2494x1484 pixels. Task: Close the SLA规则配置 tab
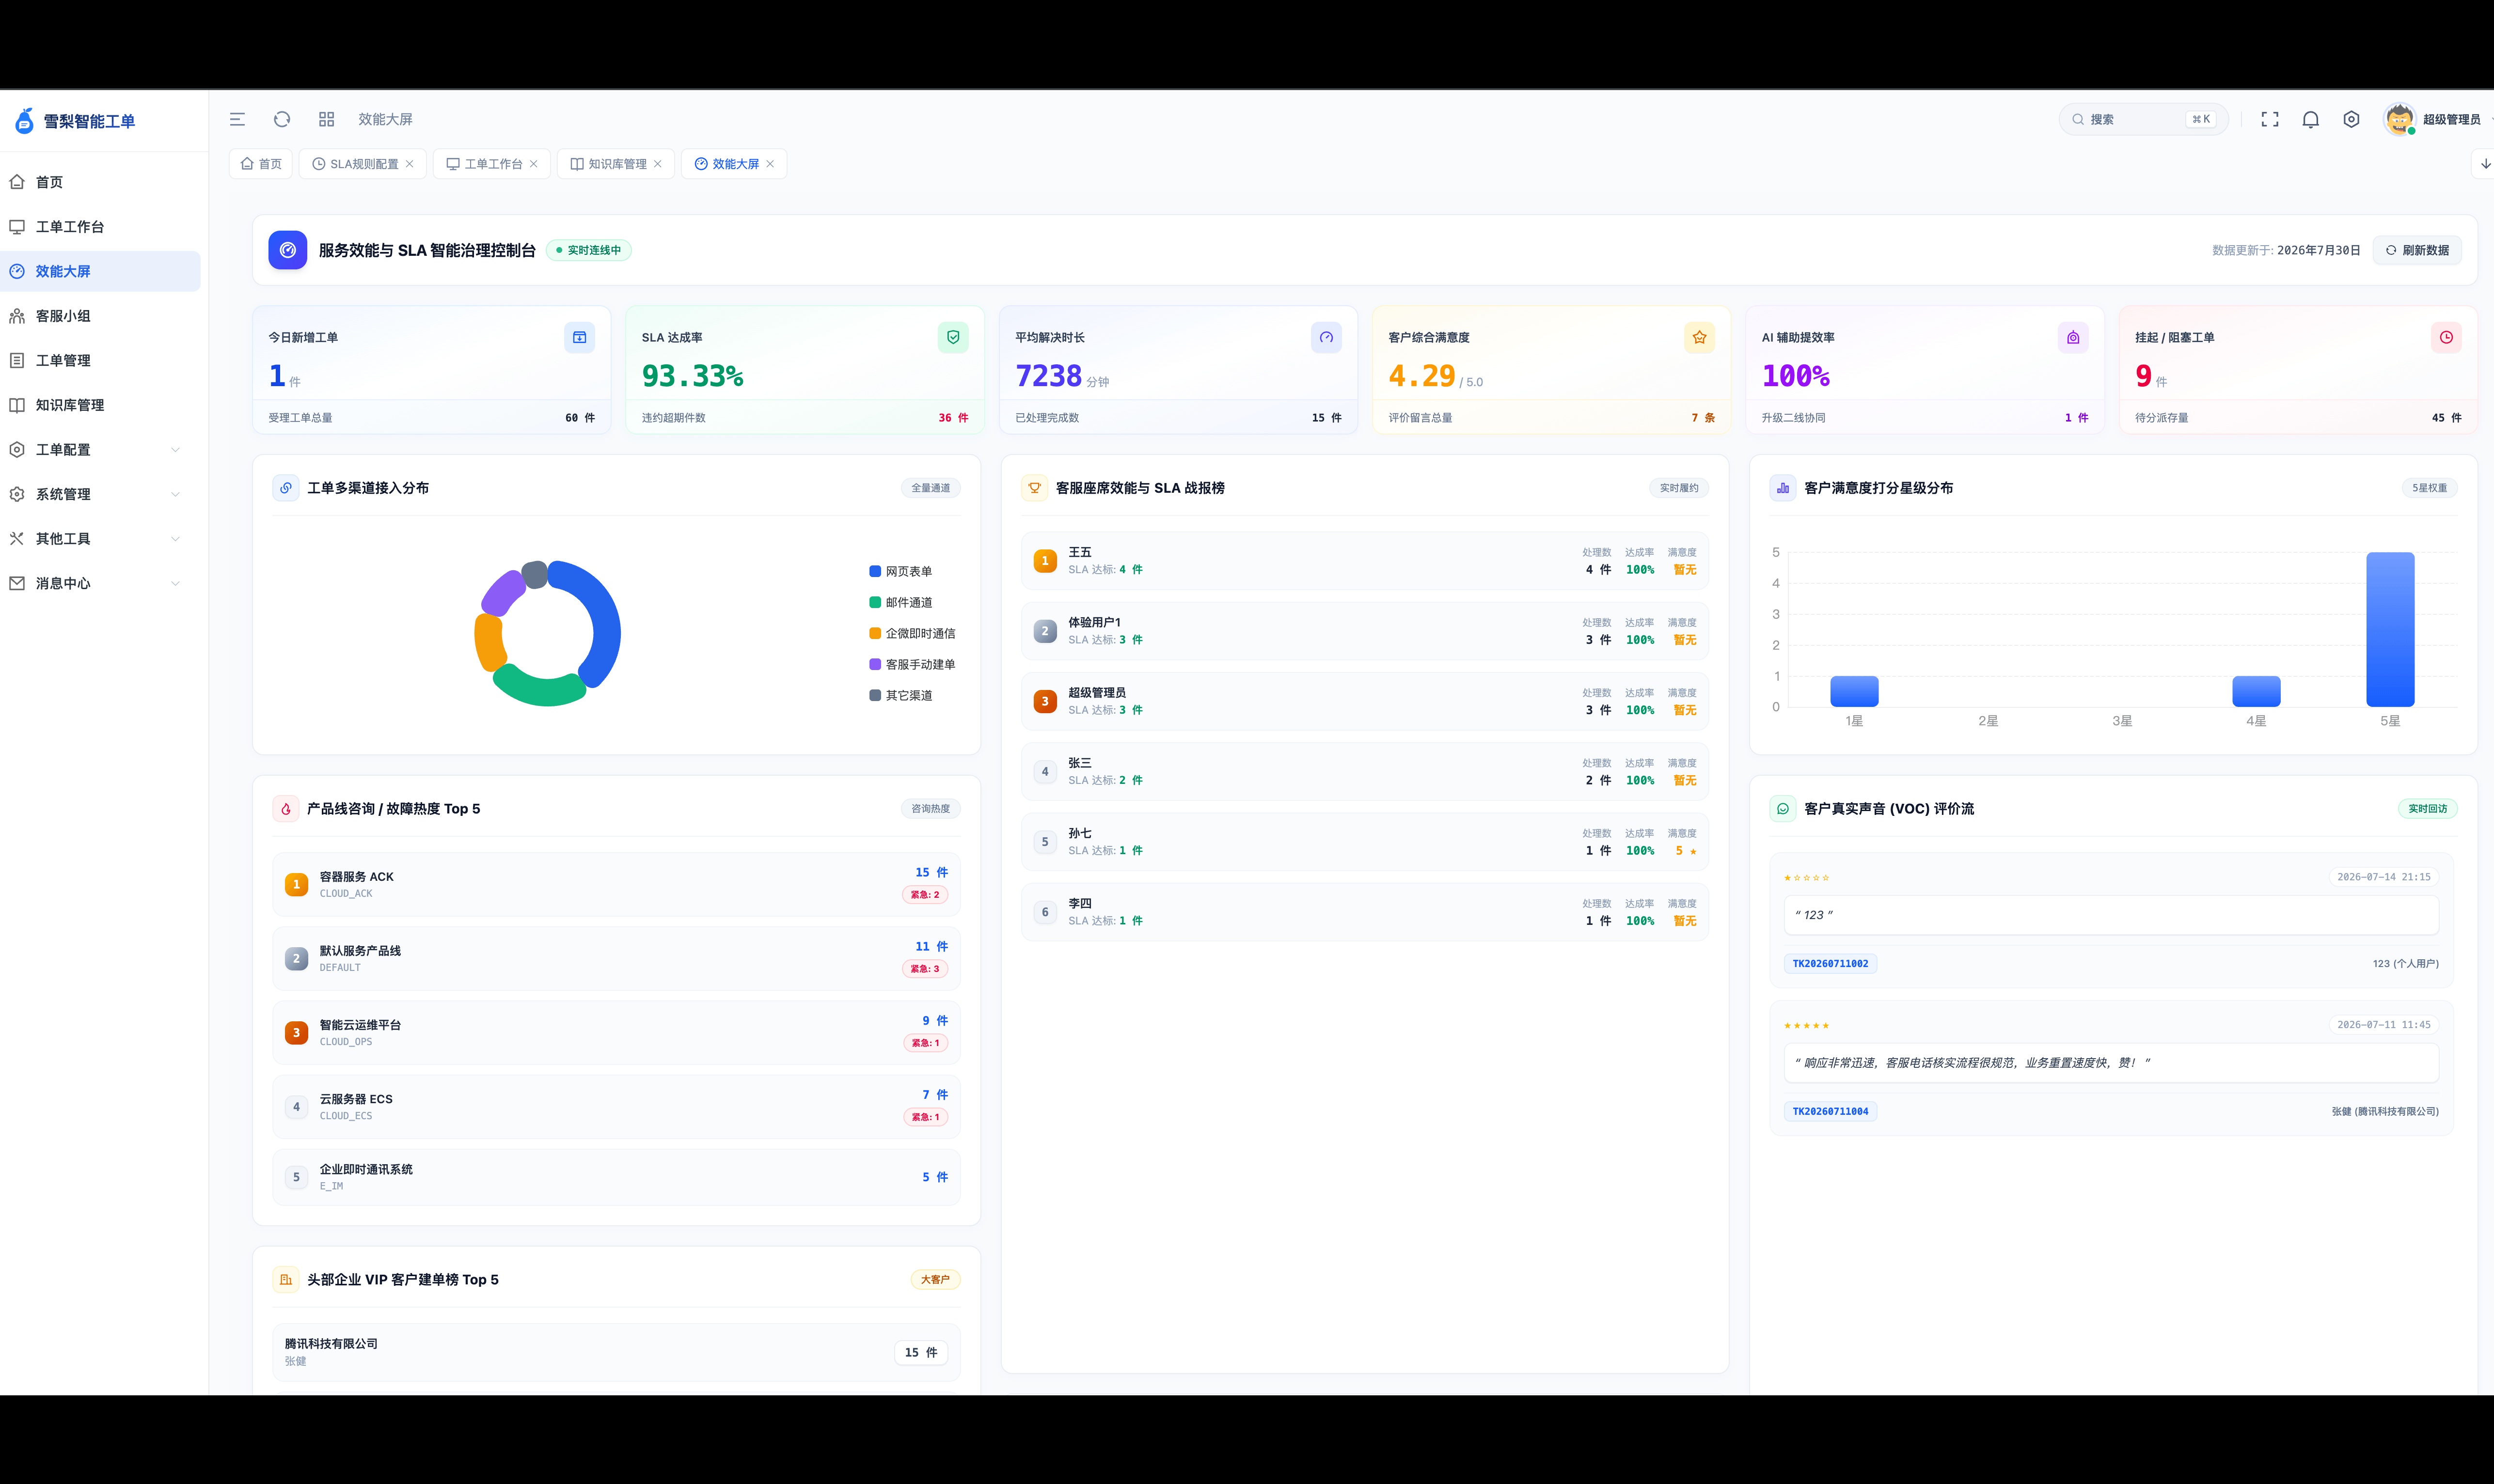[x=409, y=164]
